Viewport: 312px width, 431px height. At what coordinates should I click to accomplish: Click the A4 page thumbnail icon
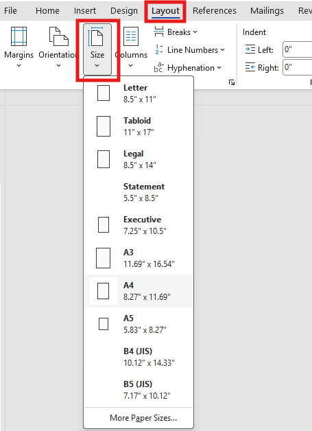(x=104, y=291)
